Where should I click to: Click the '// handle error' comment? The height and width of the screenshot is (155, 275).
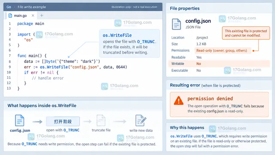48,78
